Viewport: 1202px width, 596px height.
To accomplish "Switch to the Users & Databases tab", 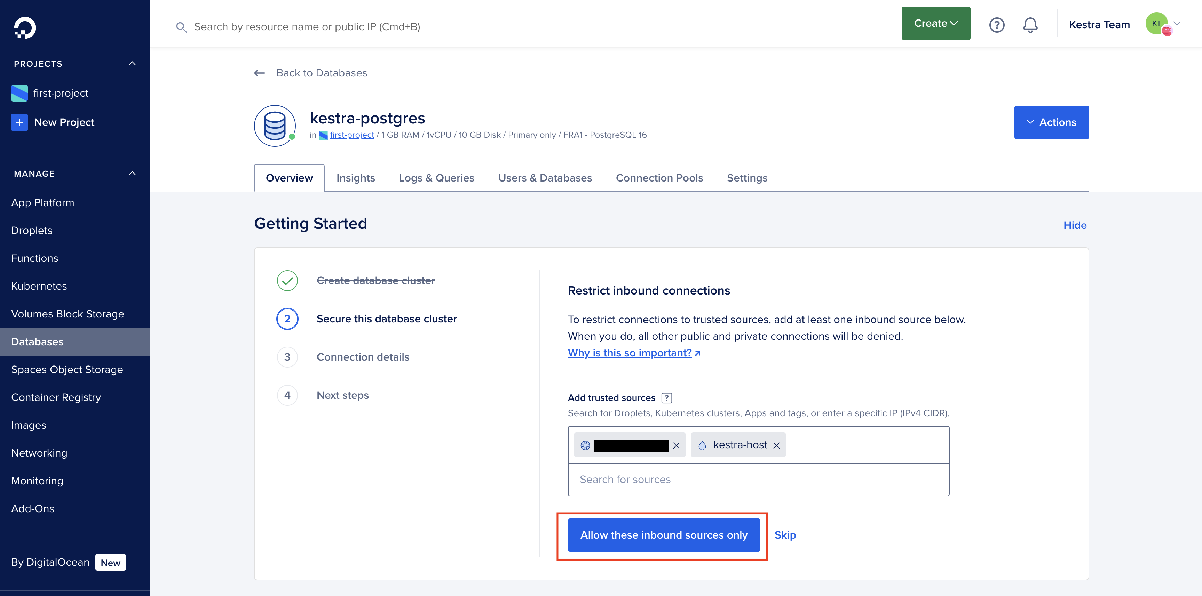I will click(545, 178).
